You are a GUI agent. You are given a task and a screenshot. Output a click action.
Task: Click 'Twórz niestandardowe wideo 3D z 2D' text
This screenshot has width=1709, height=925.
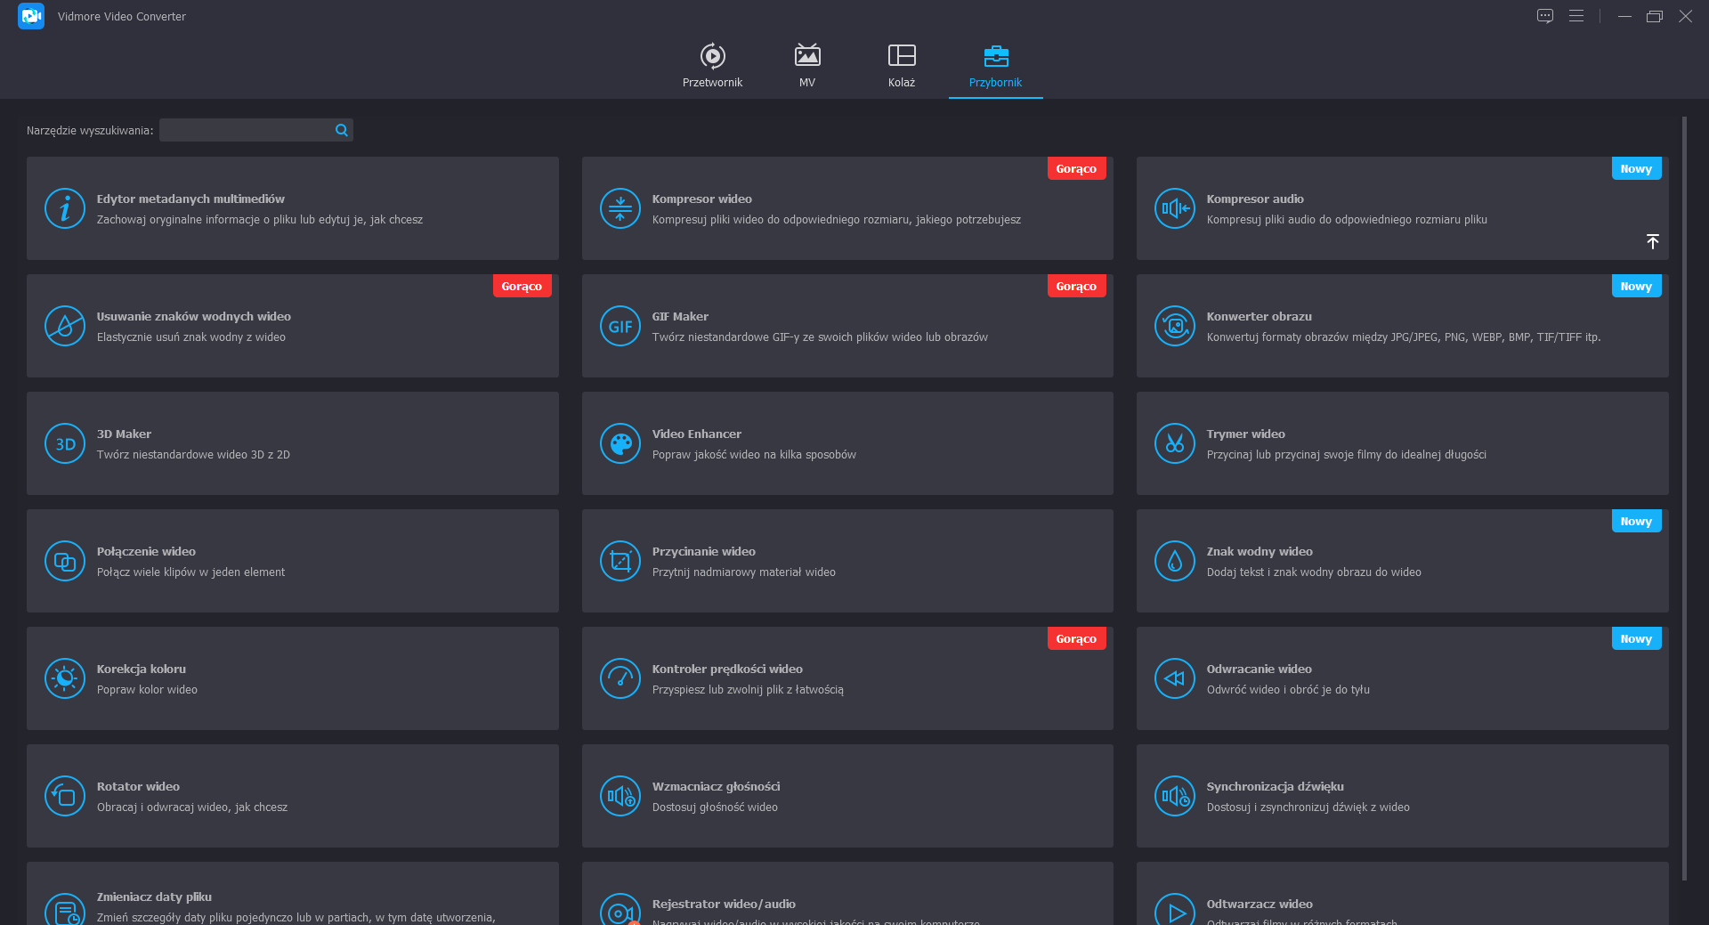[x=193, y=455]
